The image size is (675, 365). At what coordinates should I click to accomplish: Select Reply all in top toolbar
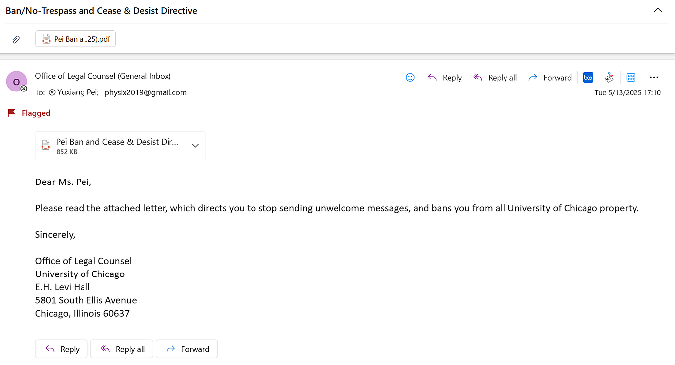495,77
